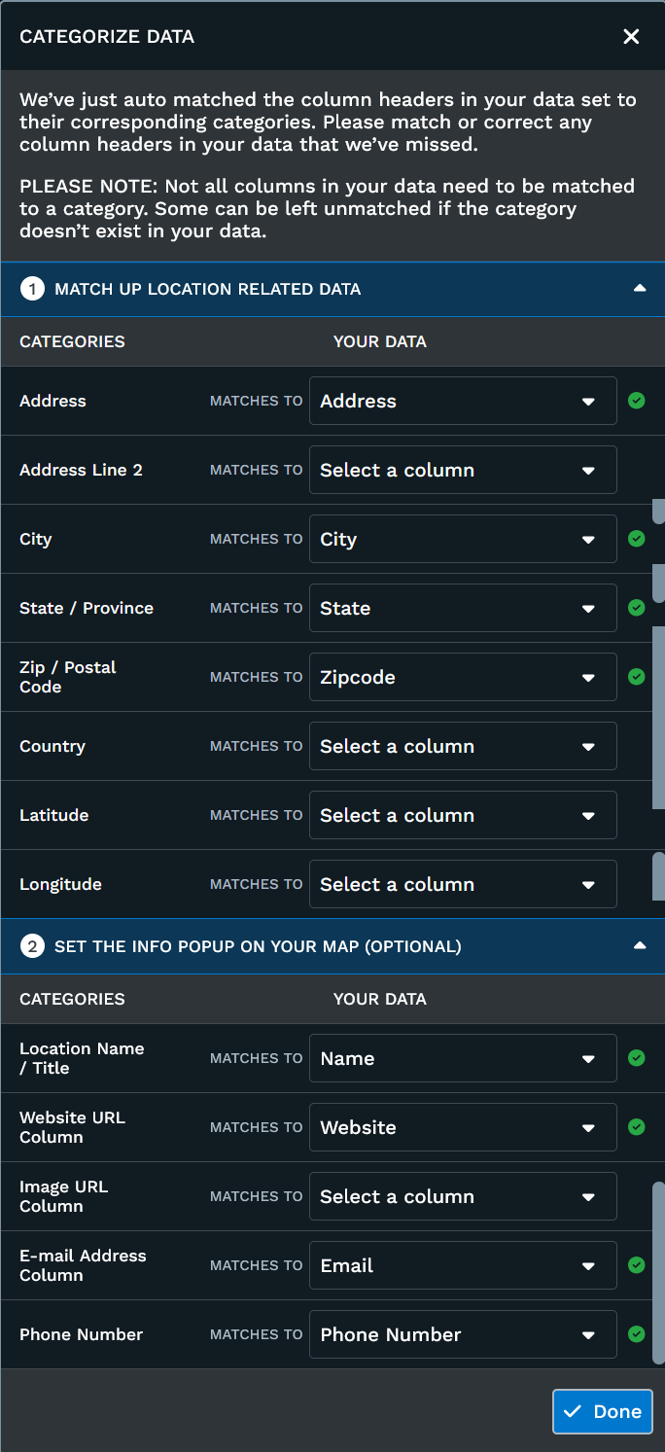Open the Address column dropdown
665x1452 pixels.
(462, 401)
